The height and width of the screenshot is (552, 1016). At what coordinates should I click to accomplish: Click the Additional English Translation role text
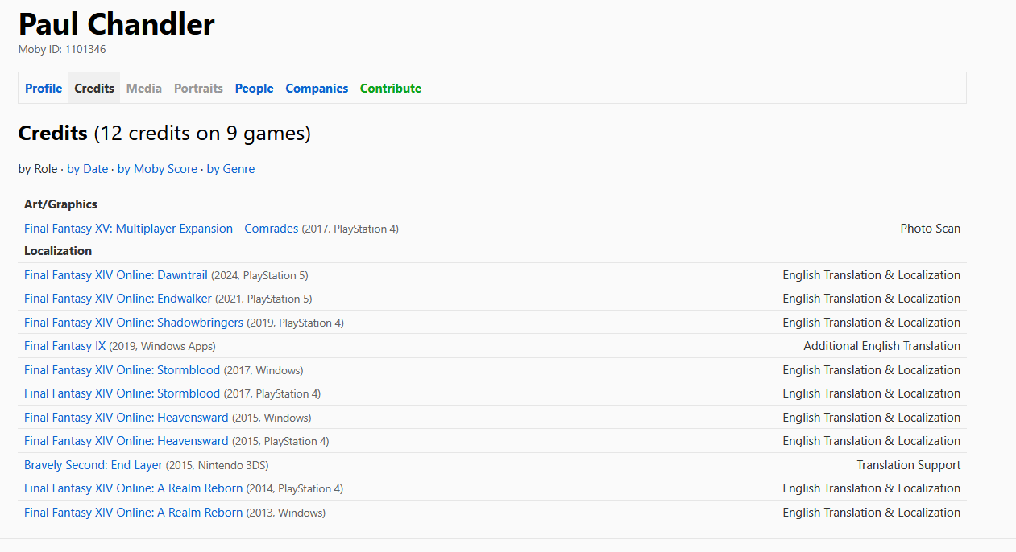(882, 346)
